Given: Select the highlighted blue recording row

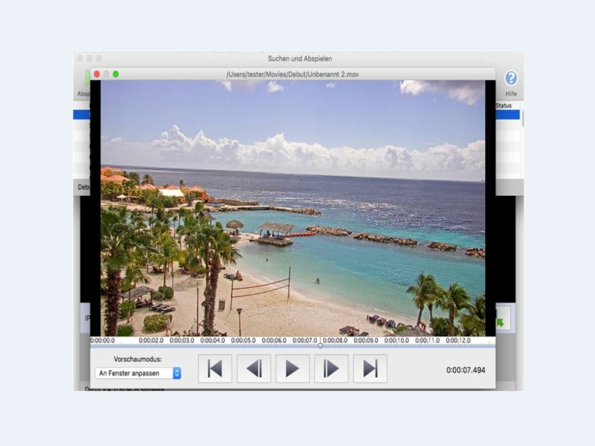Looking at the screenshot, I should [x=507, y=114].
